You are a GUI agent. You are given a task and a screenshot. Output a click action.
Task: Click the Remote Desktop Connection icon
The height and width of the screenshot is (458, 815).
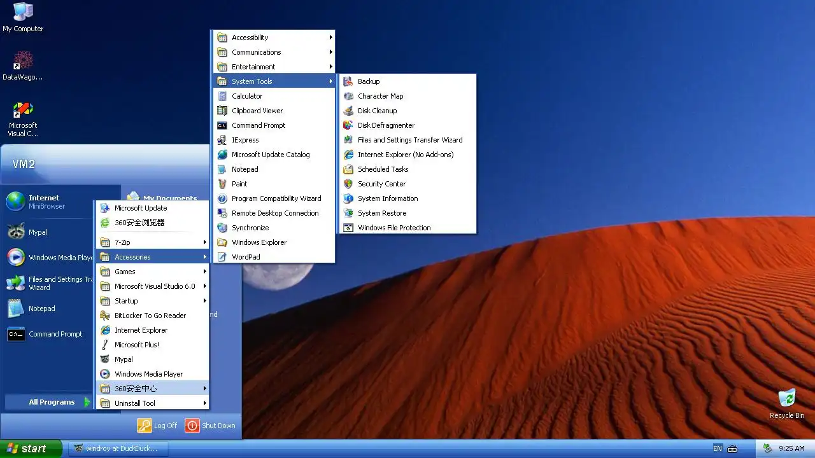click(222, 213)
